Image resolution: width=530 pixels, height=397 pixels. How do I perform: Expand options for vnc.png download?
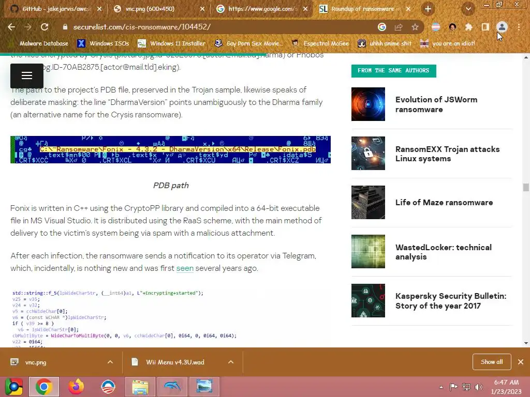pyautogui.click(x=110, y=362)
